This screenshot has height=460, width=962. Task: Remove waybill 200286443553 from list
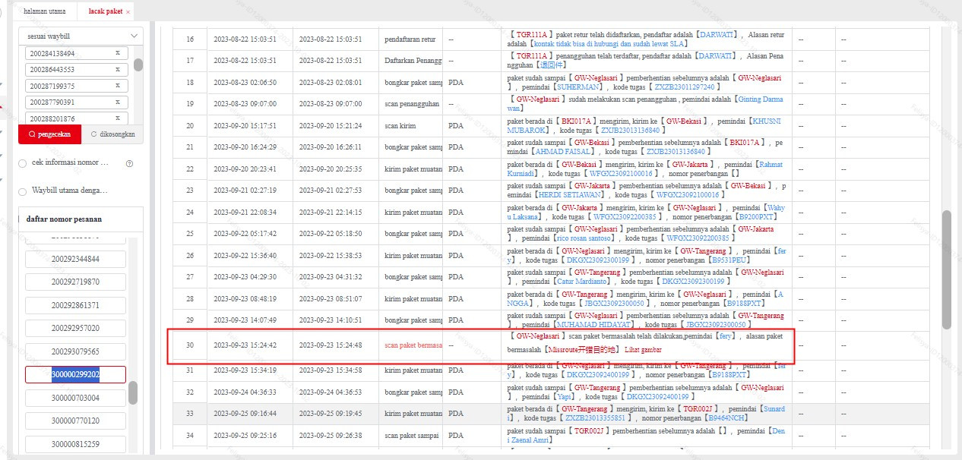[117, 70]
